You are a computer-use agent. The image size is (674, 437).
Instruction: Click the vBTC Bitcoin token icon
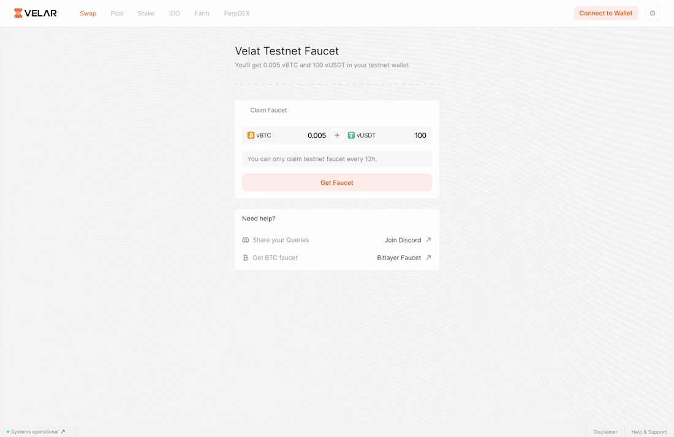pyautogui.click(x=251, y=135)
